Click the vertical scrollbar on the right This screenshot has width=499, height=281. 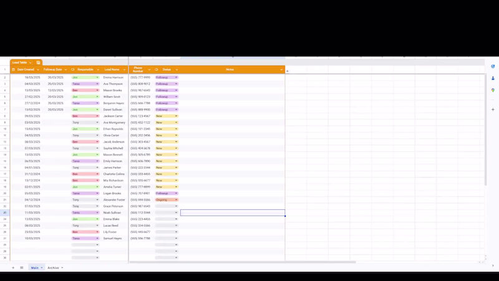pos(485,130)
